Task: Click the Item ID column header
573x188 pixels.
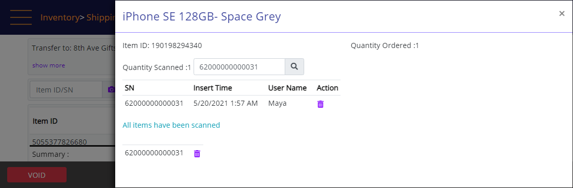Action: pos(45,121)
